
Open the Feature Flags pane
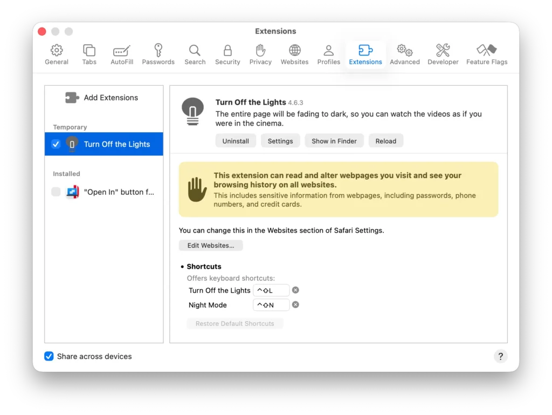coord(486,55)
